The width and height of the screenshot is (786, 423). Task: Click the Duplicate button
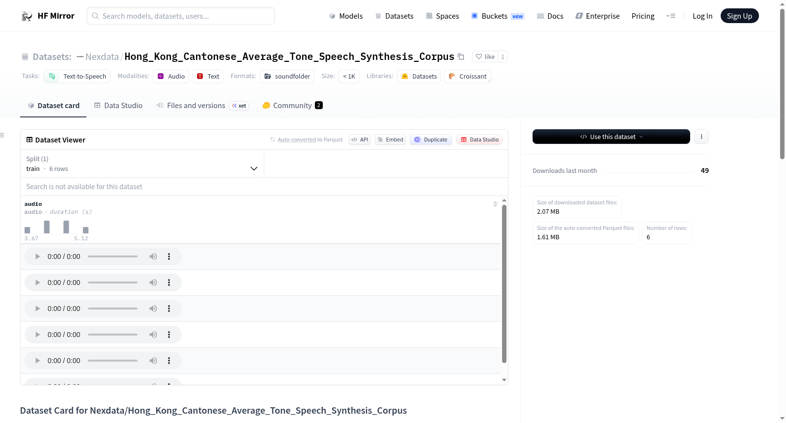click(x=431, y=140)
